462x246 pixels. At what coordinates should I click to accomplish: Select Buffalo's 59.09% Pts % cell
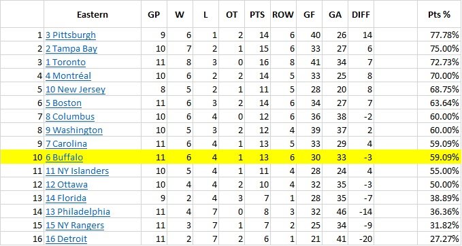pyautogui.click(x=440, y=158)
